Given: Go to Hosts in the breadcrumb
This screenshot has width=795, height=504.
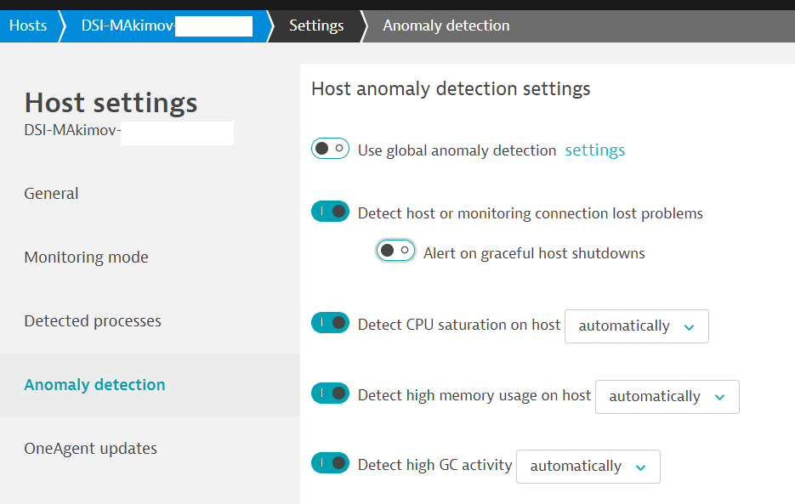Looking at the screenshot, I should click(28, 25).
